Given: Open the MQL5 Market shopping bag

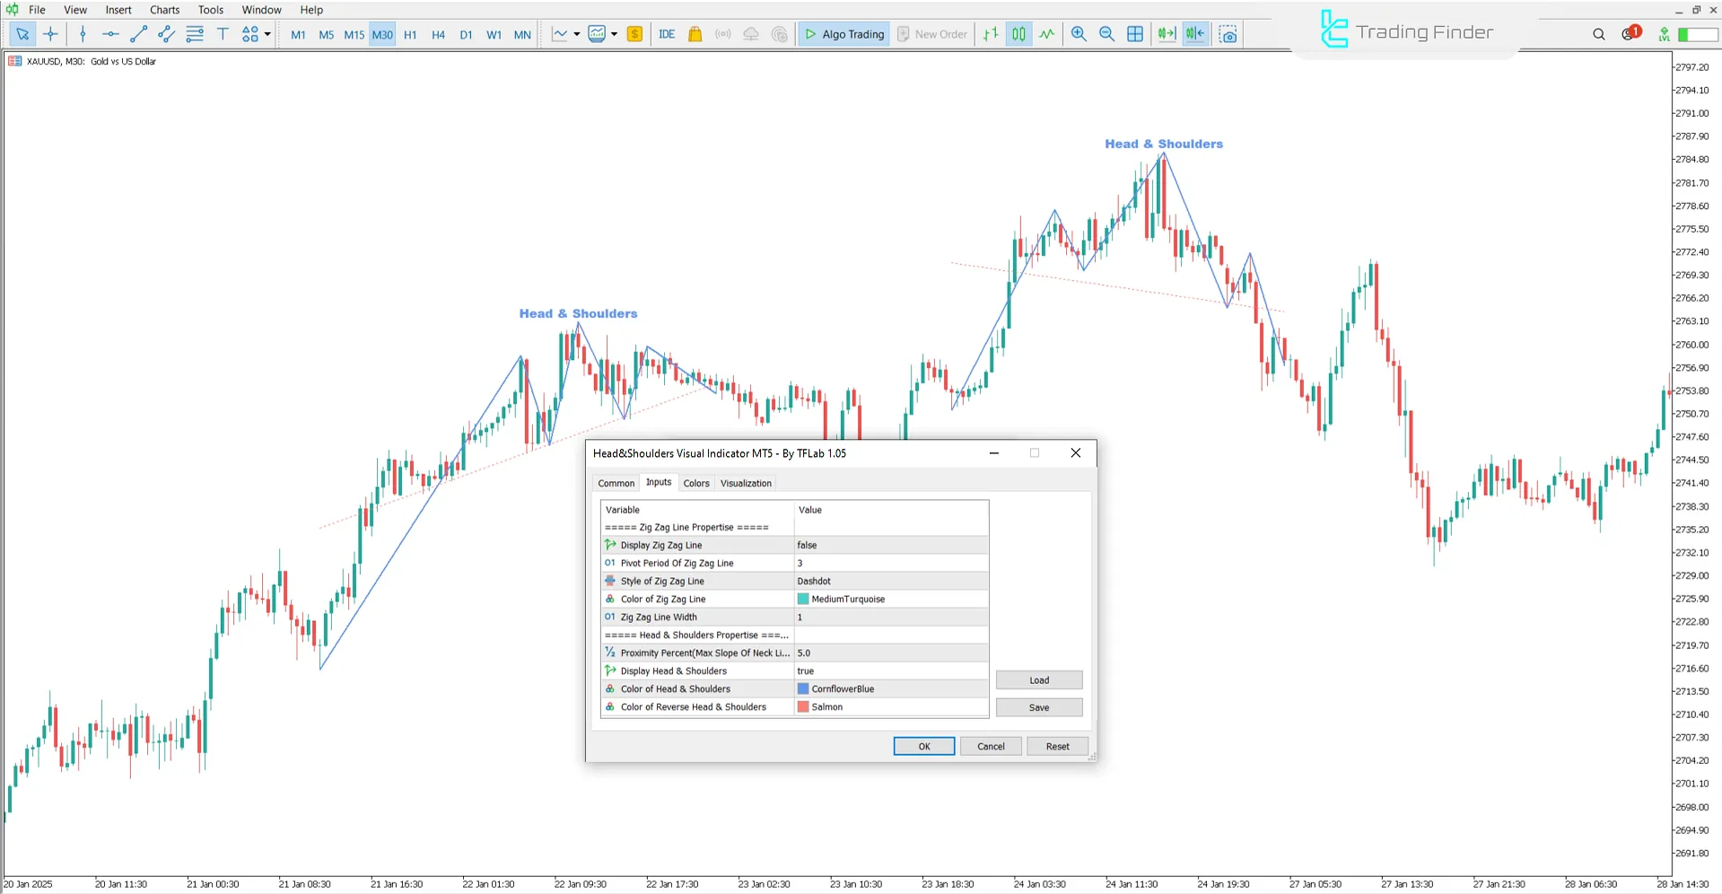Looking at the screenshot, I should pos(695,34).
